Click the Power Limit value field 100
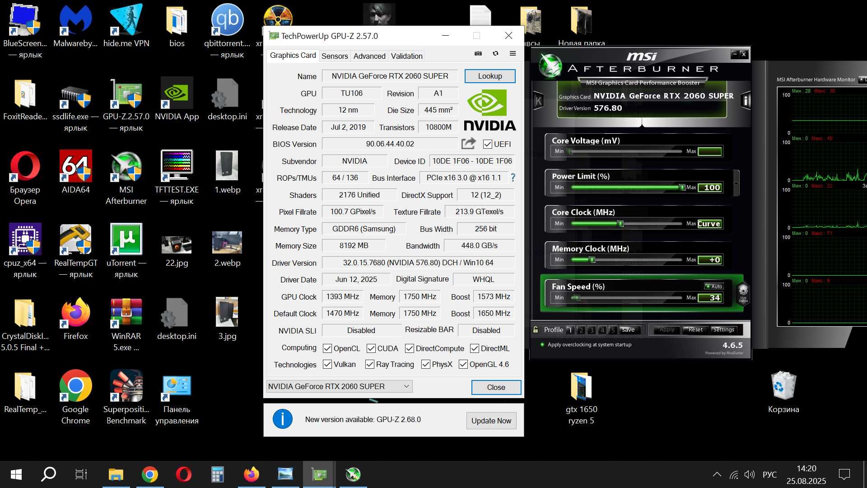Image resolution: width=867 pixels, height=488 pixels. tap(710, 188)
